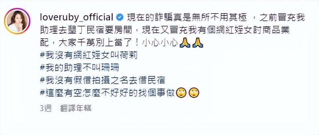Image resolution: width=319 pixels, height=135 pixels.
Task: Click the phrase 之前冒充我
Action: [x=283, y=18]
